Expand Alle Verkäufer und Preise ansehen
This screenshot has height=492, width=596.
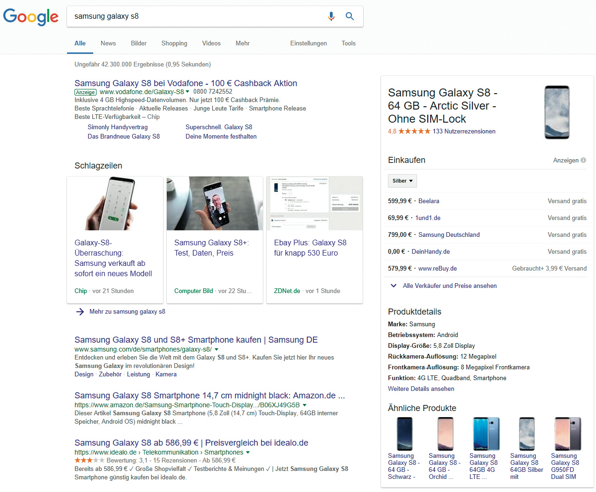pyautogui.click(x=443, y=286)
